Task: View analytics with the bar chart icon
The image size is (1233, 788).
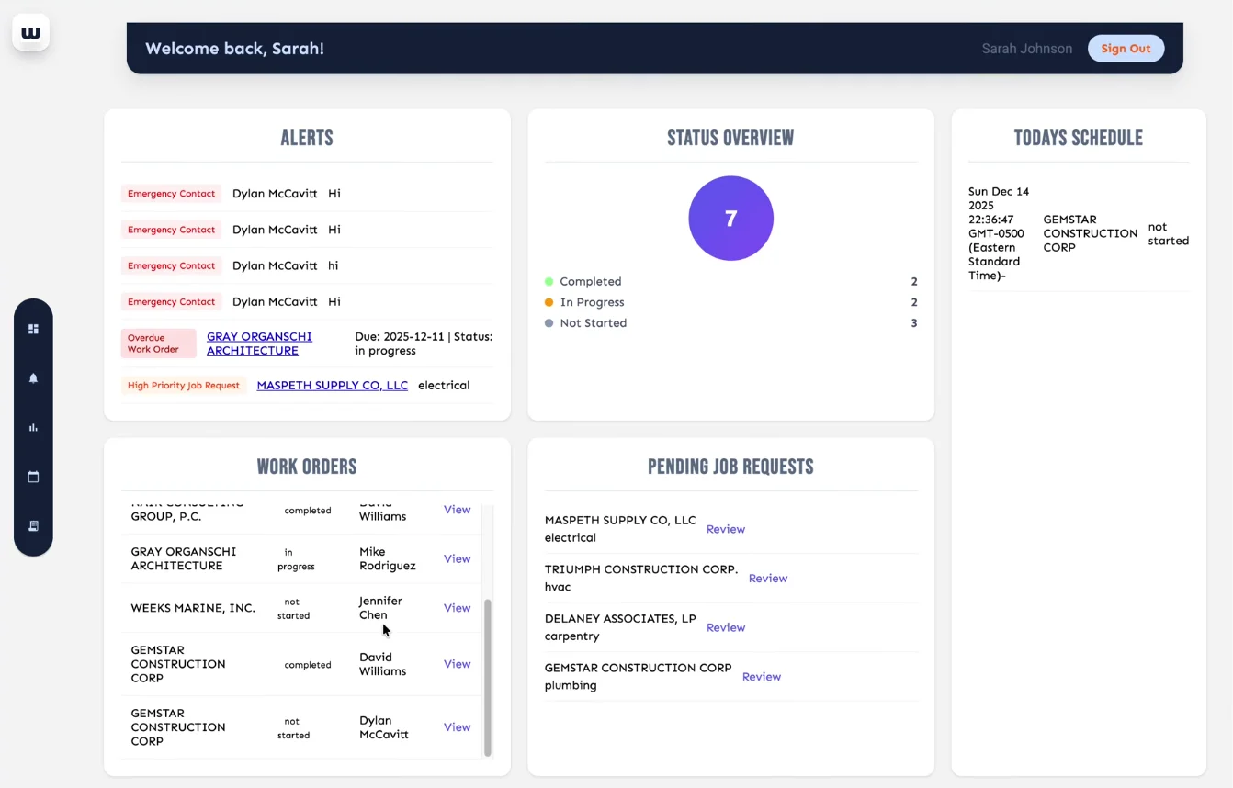Action: click(x=33, y=427)
